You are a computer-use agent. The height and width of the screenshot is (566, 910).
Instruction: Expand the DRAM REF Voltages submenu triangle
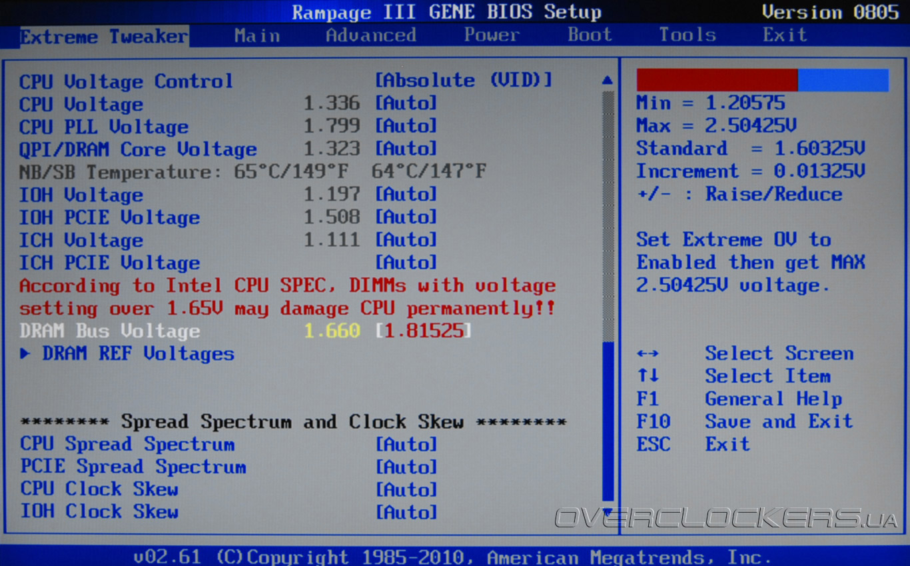[25, 353]
